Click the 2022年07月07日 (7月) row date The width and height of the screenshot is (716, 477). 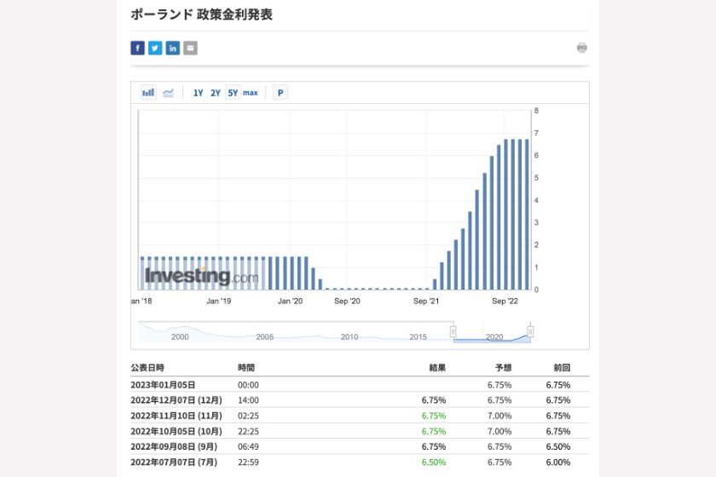coord(174,462)
